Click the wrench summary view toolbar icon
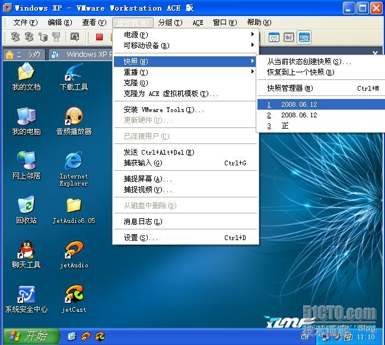Viewport: 385px width, 345px height. 274,37
